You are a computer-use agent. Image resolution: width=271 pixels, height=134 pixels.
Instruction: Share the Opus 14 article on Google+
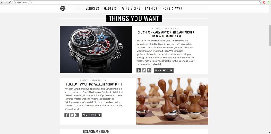point(149,70)
